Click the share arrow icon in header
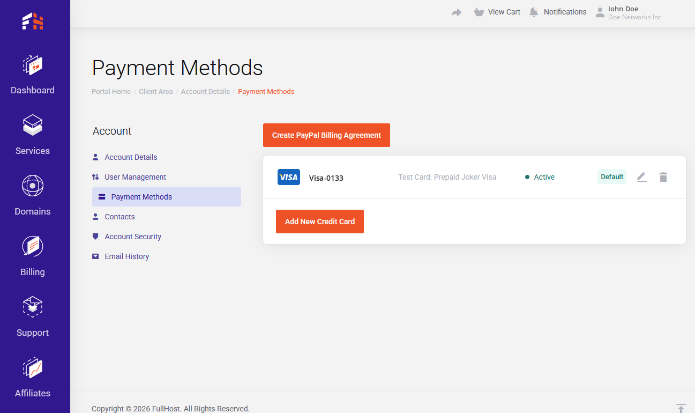This screenshot has width=695, height=413. [457, 12]
